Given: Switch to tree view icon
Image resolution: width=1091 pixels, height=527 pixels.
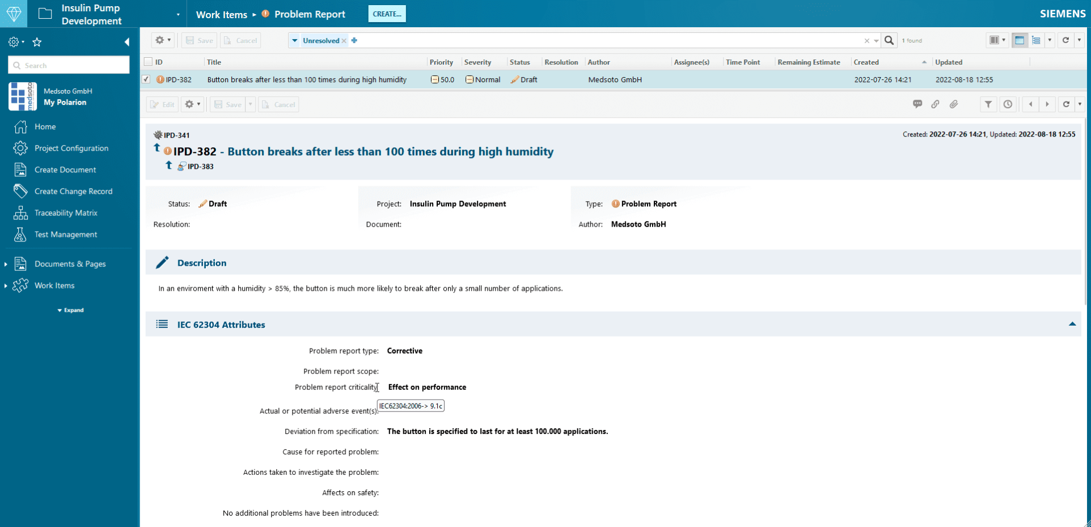Looking at the screenshot, I should (x=1036, y=40).
